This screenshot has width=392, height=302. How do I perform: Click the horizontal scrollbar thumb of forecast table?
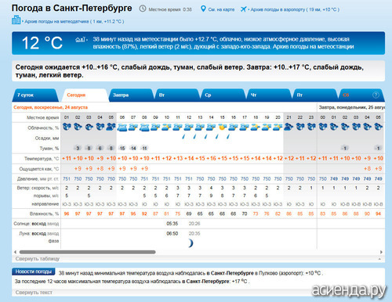click(87, 252)
